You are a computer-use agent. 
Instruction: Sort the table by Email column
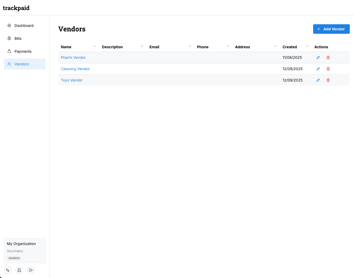[x=154, y=47]
